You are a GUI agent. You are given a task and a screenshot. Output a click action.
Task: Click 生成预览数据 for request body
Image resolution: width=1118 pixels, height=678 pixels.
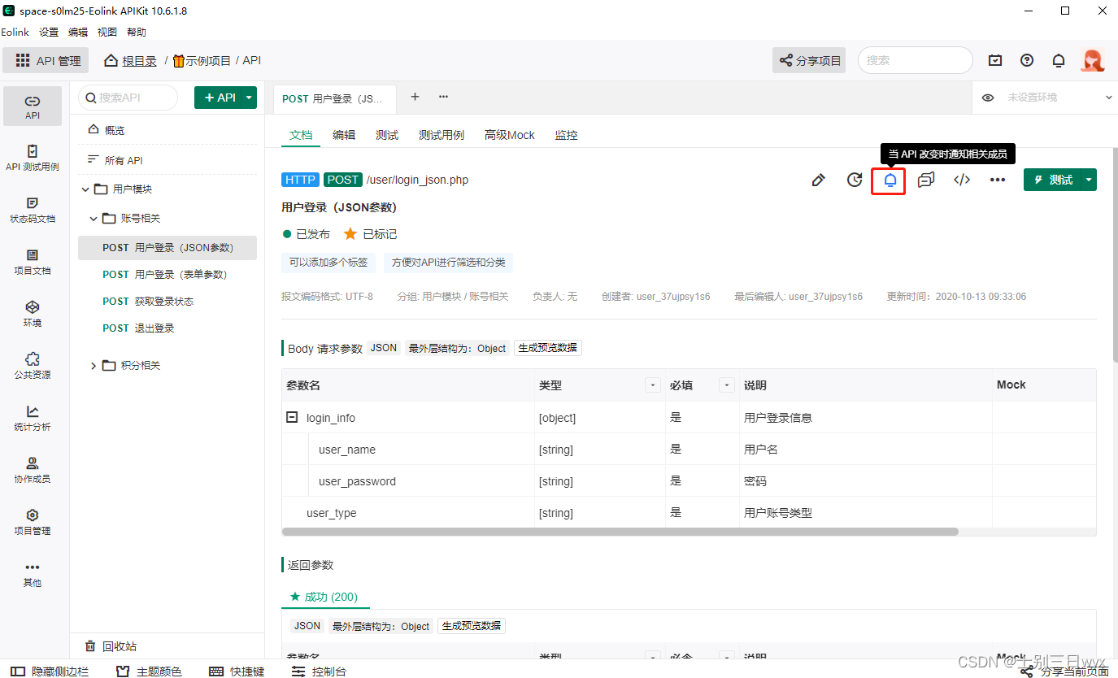(x=548, y=348)
